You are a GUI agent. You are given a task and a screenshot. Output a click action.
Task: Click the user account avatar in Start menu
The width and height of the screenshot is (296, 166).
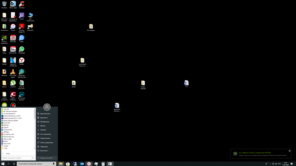pos(47,107)
